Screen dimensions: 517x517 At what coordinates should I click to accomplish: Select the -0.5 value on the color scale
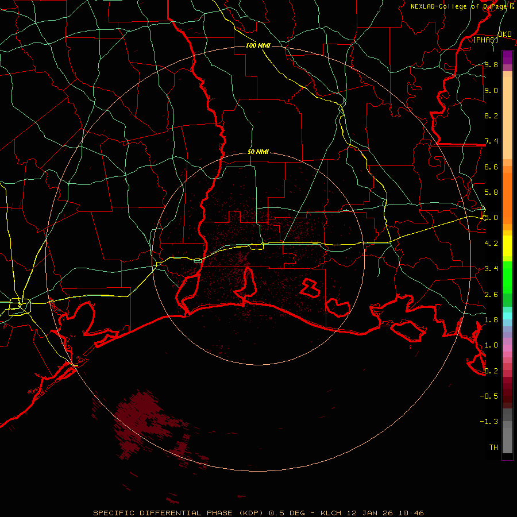pyautogui.click(x=489, y=396)
